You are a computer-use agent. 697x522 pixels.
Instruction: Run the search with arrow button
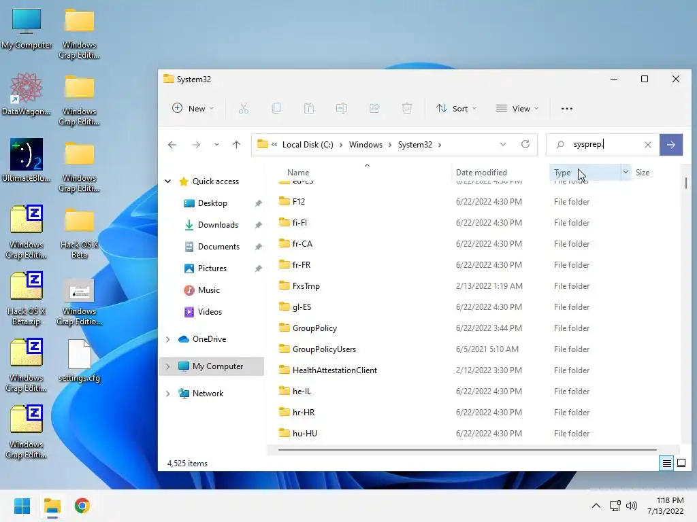click(x=670, y=145)
